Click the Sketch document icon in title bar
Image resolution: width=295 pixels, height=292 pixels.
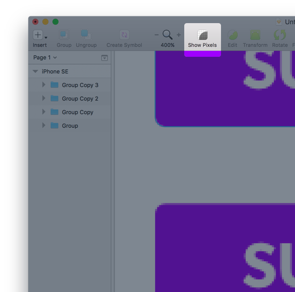tap(279, 22)
